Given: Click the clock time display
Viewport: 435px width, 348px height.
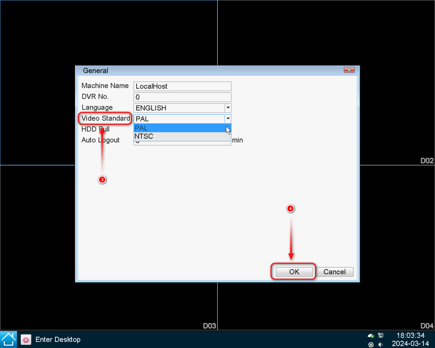Looking at the screenshot, I should point(410,336).
